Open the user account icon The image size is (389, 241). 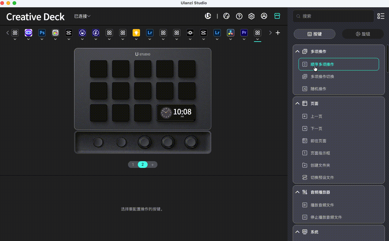pyautogui.click(x=264, y=16)
